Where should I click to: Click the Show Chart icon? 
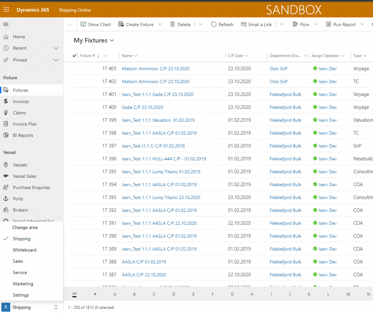click(83, 24)
